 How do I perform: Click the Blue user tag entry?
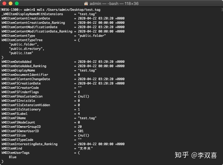[13, 157]
